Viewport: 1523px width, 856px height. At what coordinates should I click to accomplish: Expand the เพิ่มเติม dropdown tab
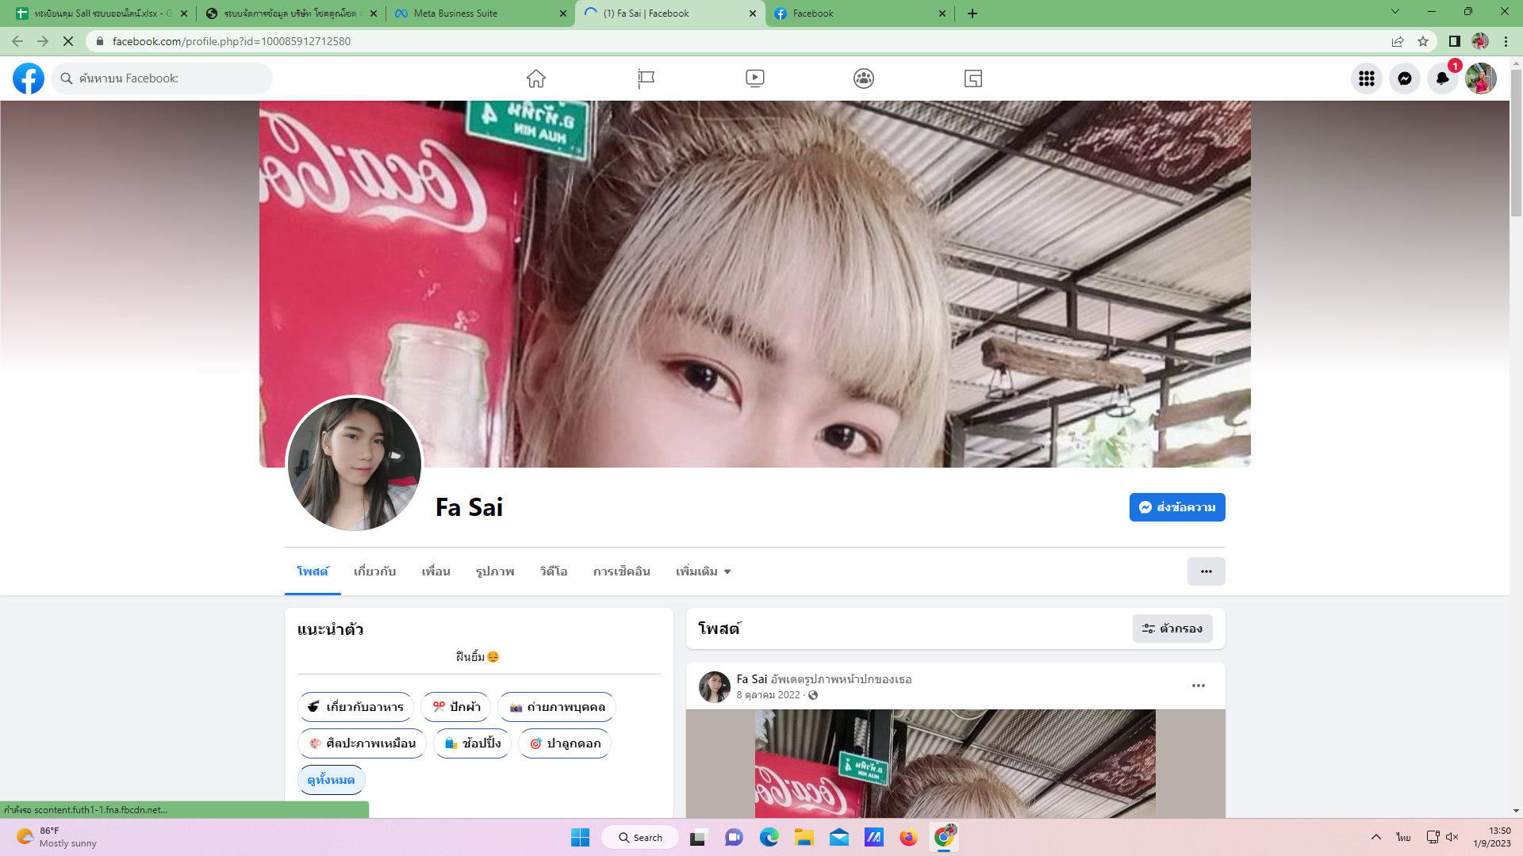tap(703, 571)
